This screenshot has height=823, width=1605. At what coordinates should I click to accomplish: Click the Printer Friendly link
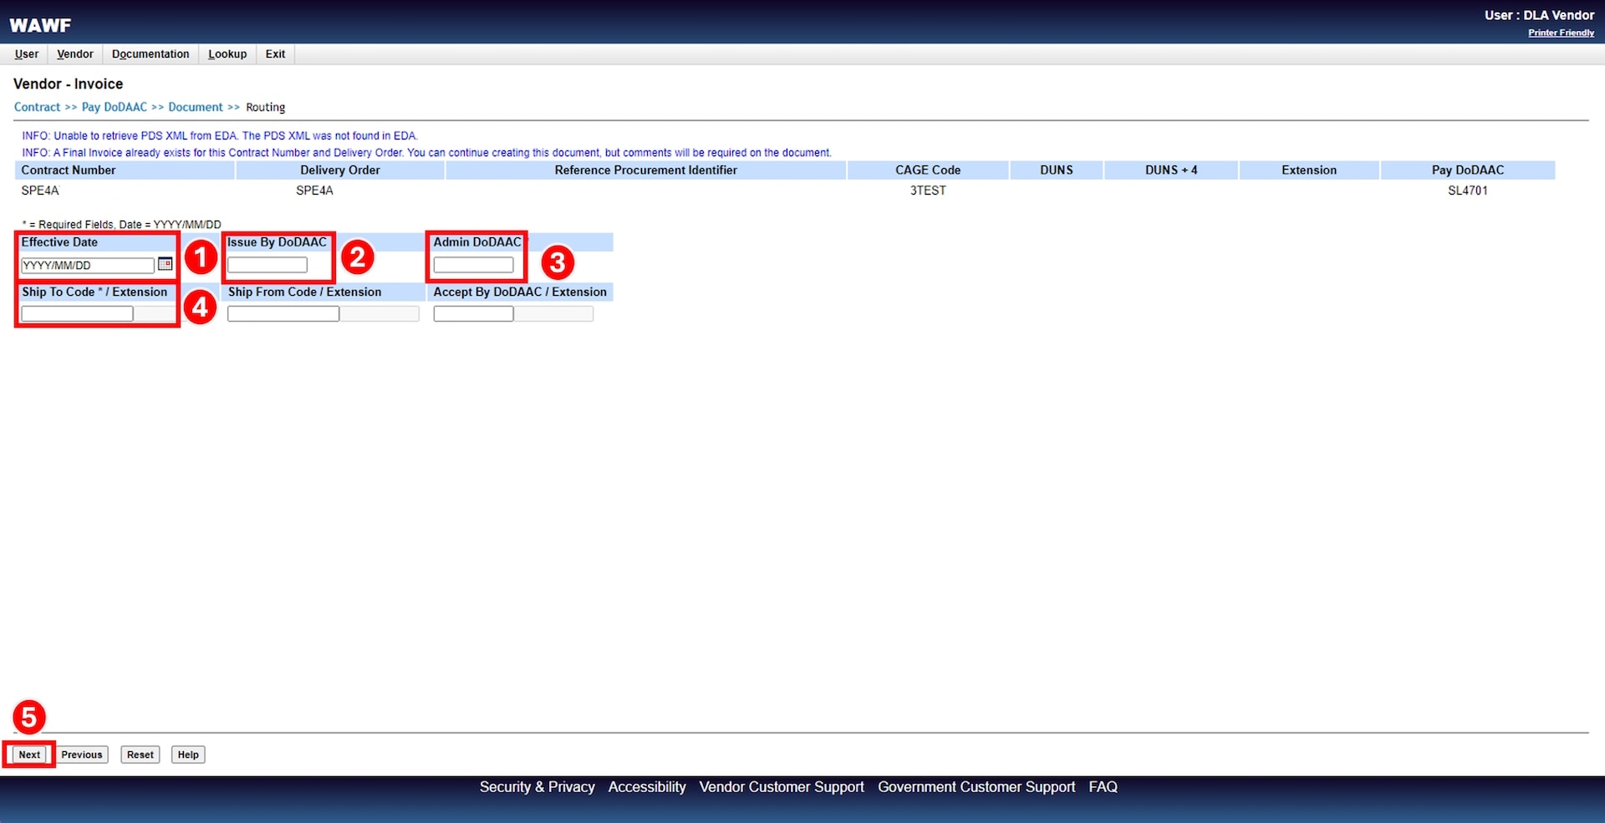point(1561,33)
